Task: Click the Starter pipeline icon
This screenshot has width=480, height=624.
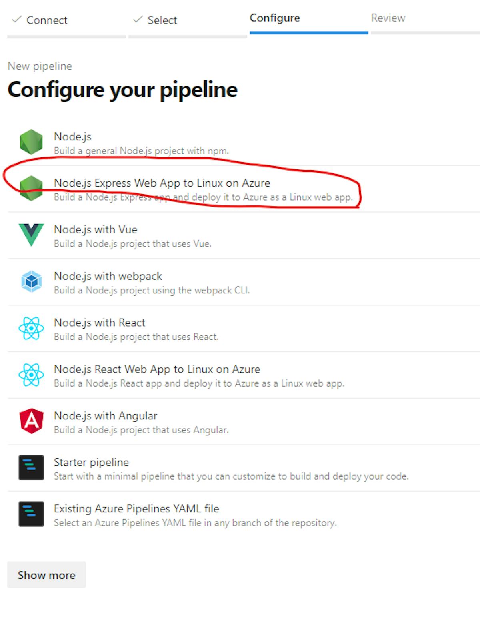Action: 31,467
